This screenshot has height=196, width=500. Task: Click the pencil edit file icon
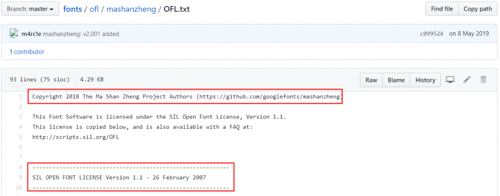click(x=467, y=80)
